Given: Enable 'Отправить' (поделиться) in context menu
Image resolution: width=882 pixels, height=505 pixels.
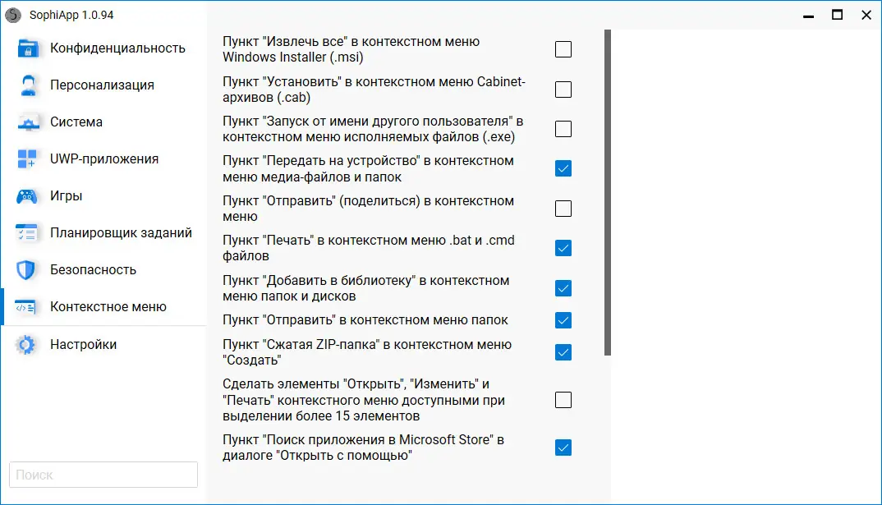Looking at the screenshot, I should coord(563,209).
